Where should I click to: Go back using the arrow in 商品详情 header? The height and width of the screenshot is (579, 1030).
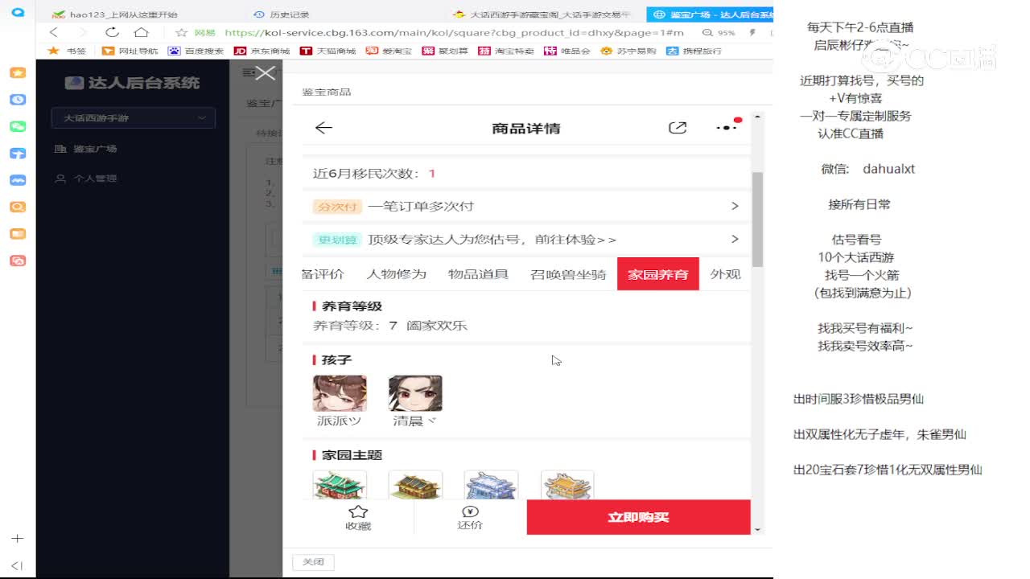[323, 128]
